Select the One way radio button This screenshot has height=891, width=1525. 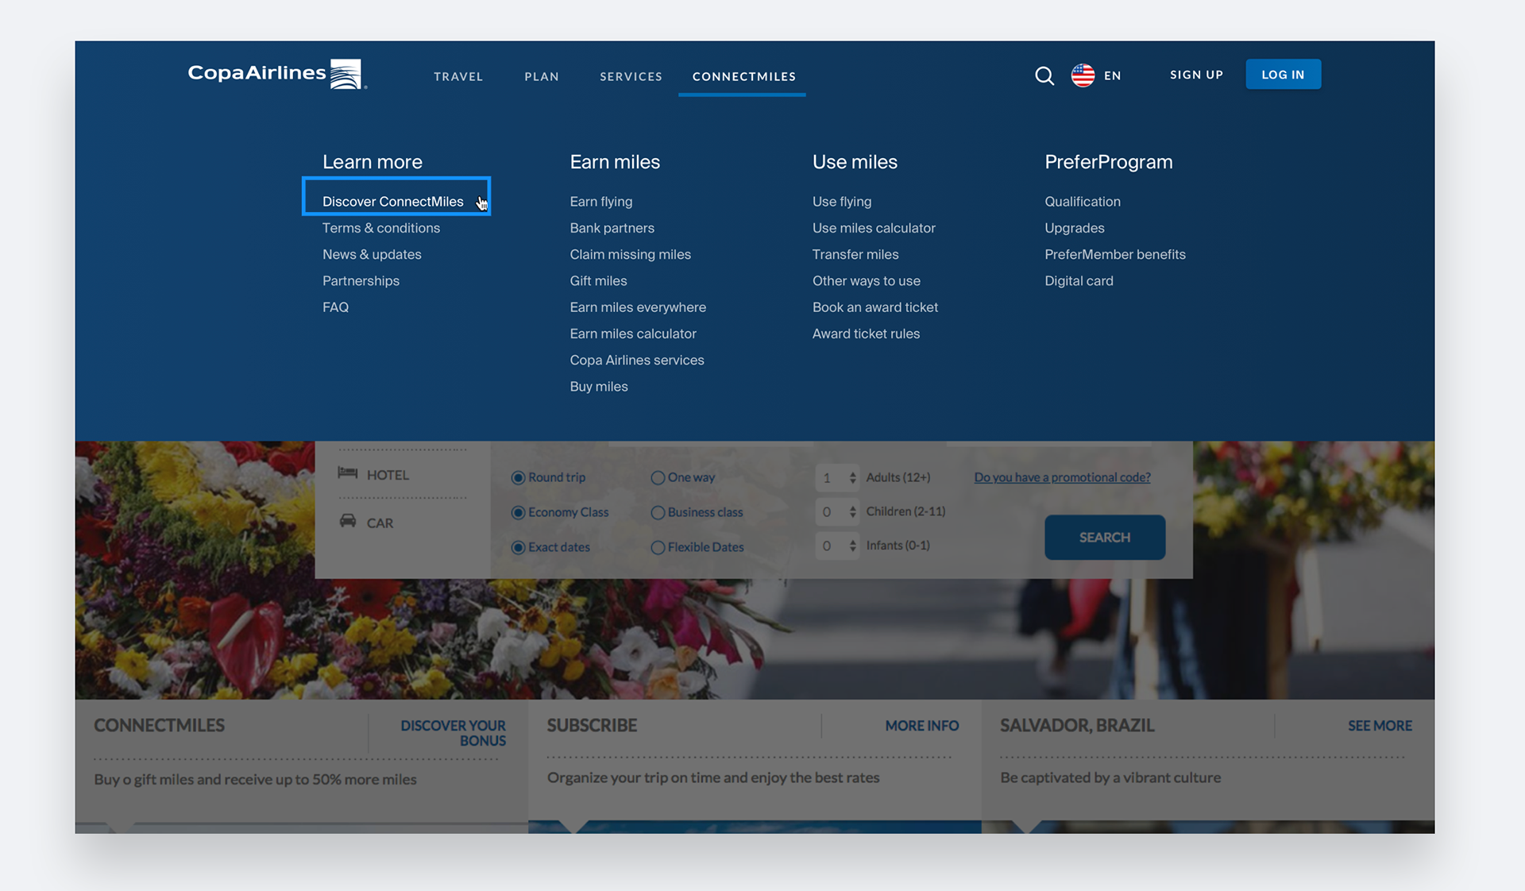[x=658, y=477]
